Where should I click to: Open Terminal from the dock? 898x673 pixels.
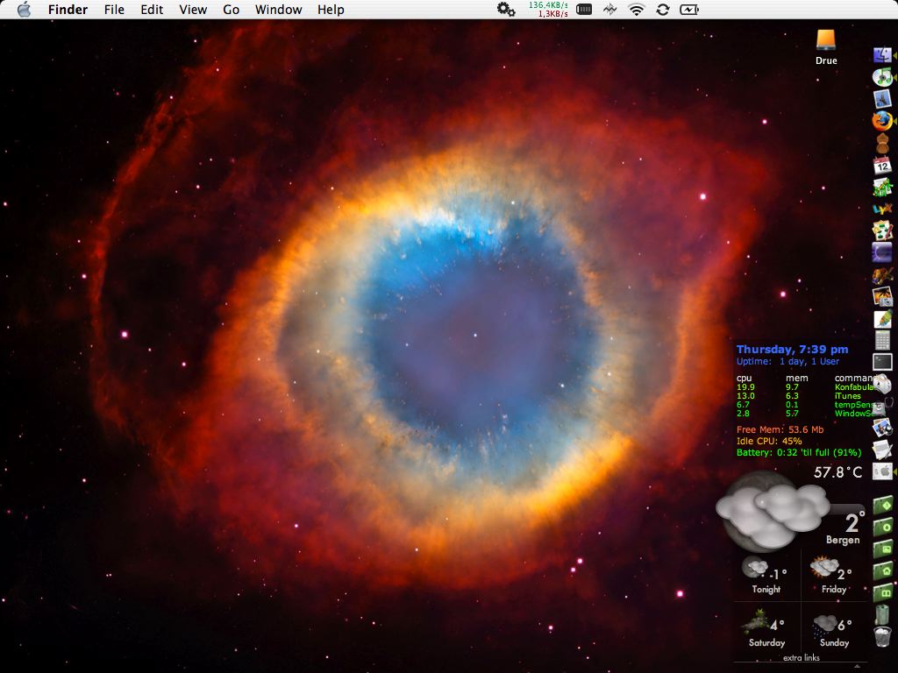[x=882, y=361]
